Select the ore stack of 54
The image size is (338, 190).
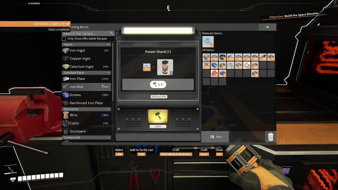[x=223, y=65]
